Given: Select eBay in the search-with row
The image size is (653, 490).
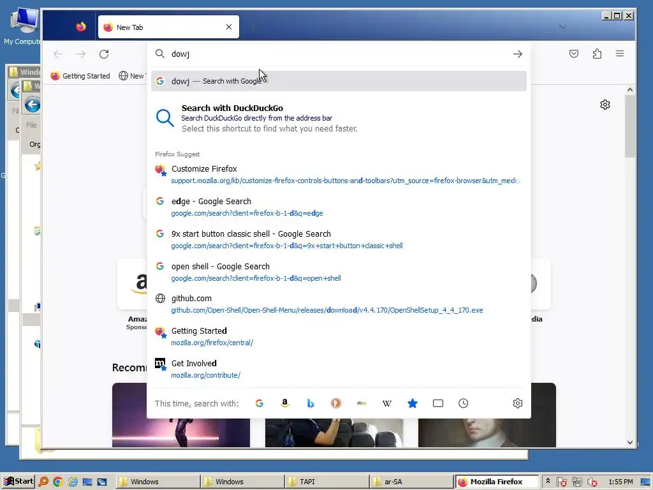Looking at the screenshot, I should point(362,403).
